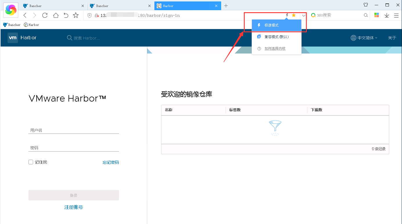This screenshot has width=402, height=224.
Task: Switch to the second Rancher tab
Action: click(121, 6)
